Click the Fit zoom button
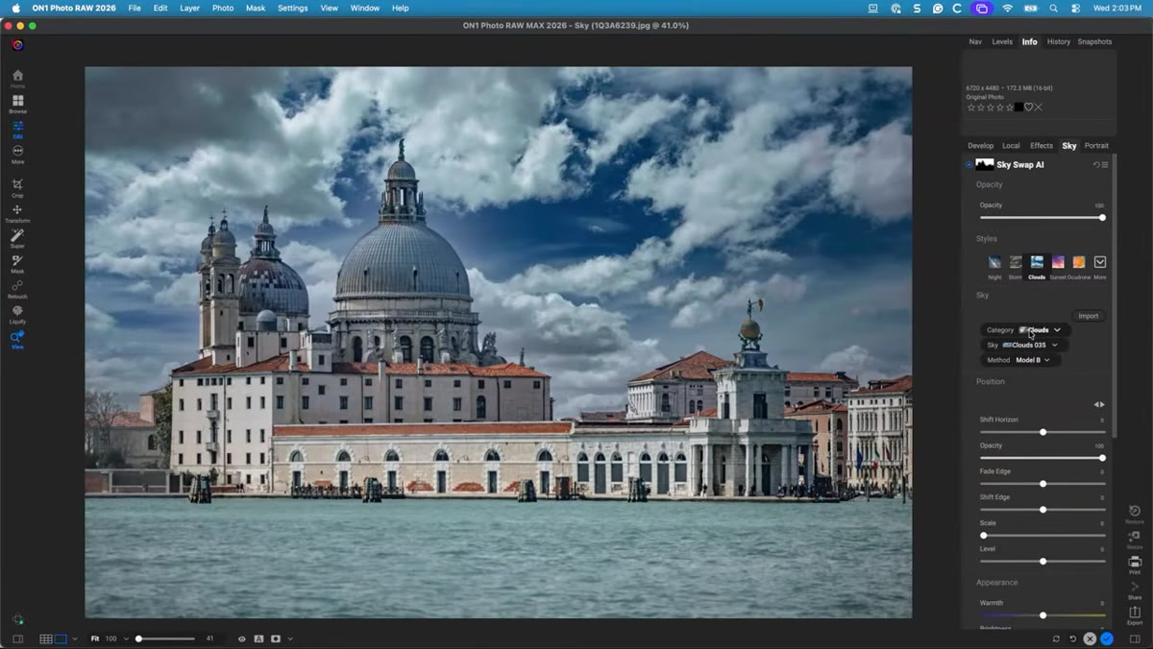1153x649 pixels. (95, 638)
